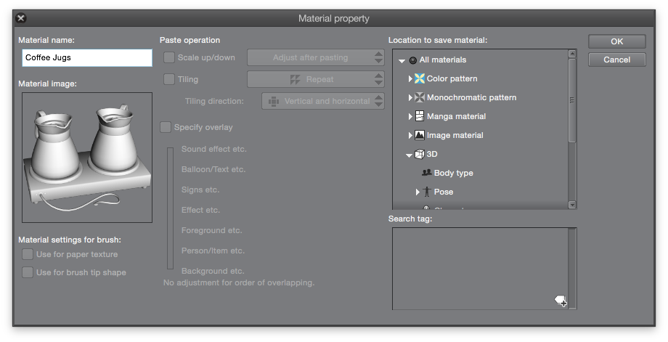The height and width of the screenshot is (342, 668).
Task: Select the 3D folder label
Action: [x=432, y=154]
